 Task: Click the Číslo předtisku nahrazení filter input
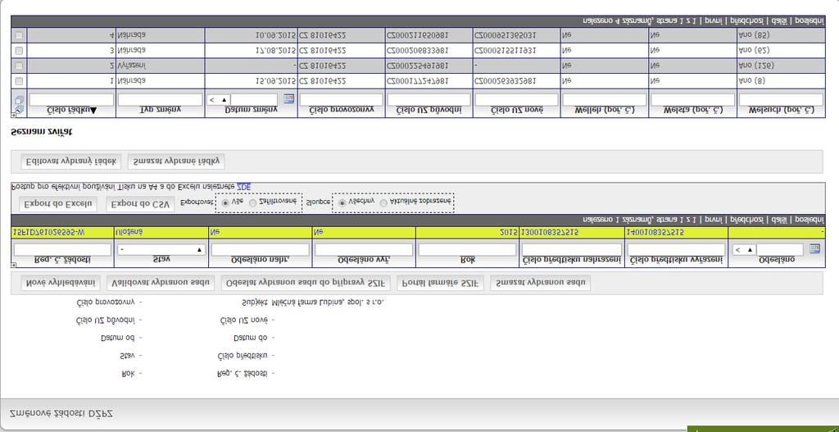click(571, 250)
